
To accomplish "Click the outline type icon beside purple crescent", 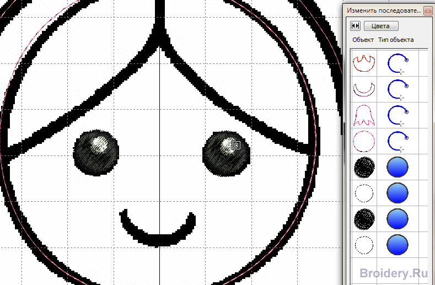I will (398, 89).
